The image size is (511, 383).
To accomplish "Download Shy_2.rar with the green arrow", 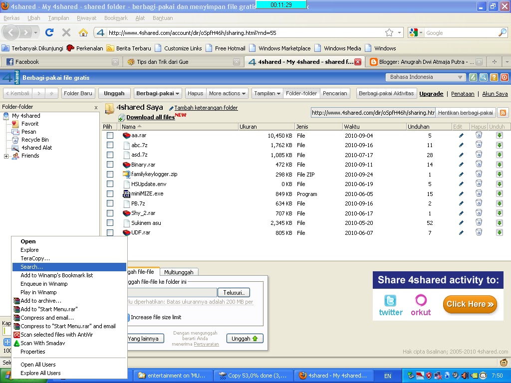I will tap(499, 213).
